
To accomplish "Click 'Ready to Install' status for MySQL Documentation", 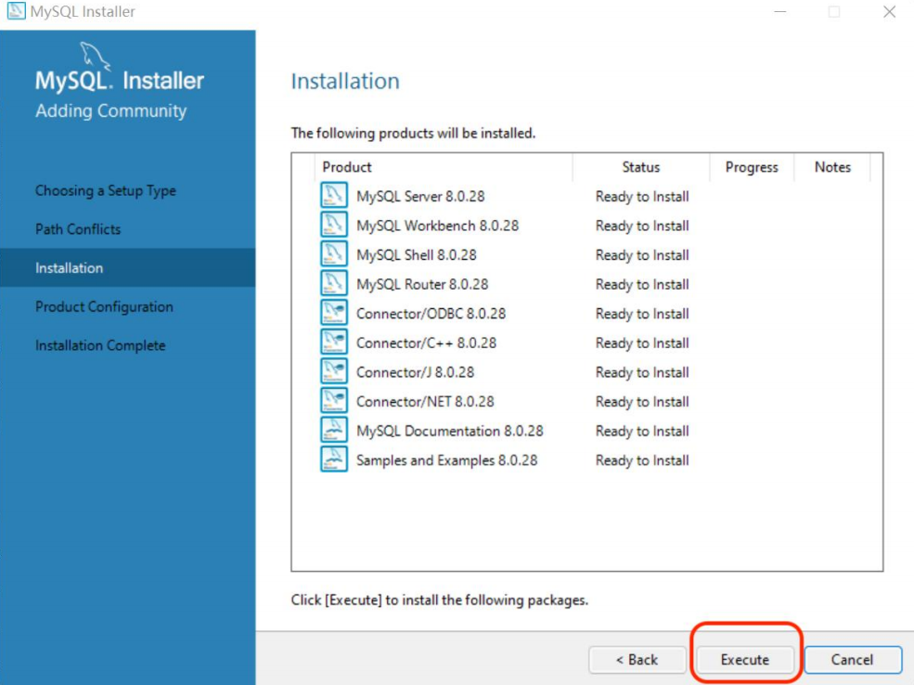I will [642, 431].
